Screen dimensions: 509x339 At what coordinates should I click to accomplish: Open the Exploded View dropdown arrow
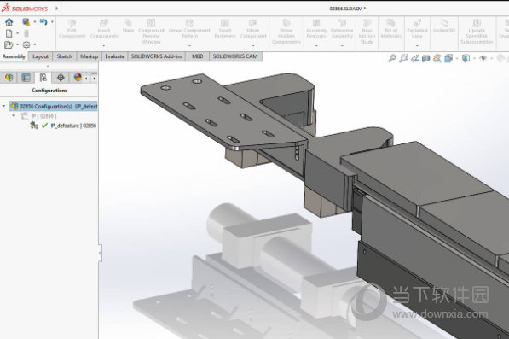(417, 45)
